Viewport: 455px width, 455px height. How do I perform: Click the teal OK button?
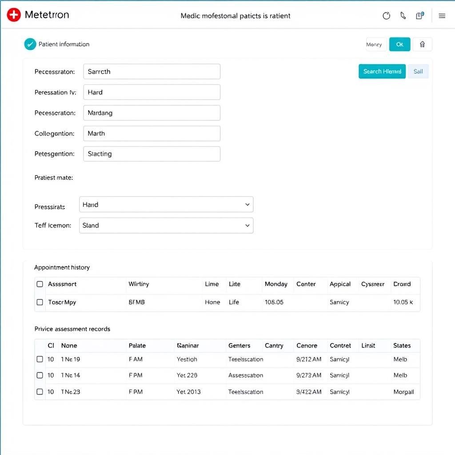[x=399, y=44]
